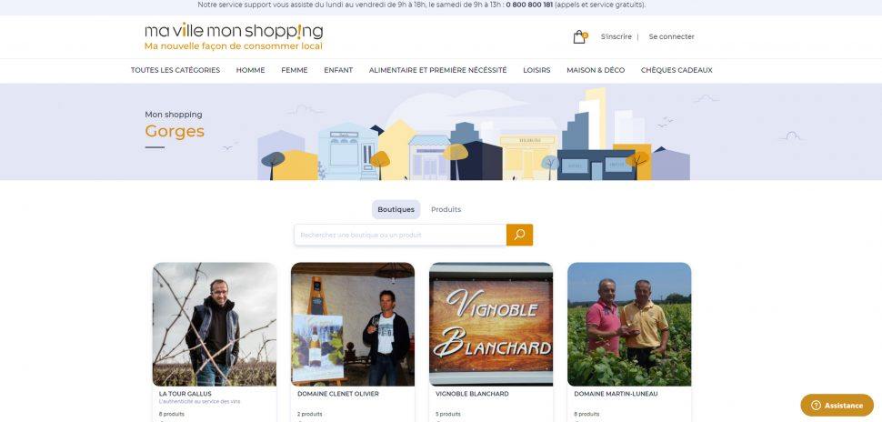Click the ma ville mon shopping logo

[x=234, y=36]
